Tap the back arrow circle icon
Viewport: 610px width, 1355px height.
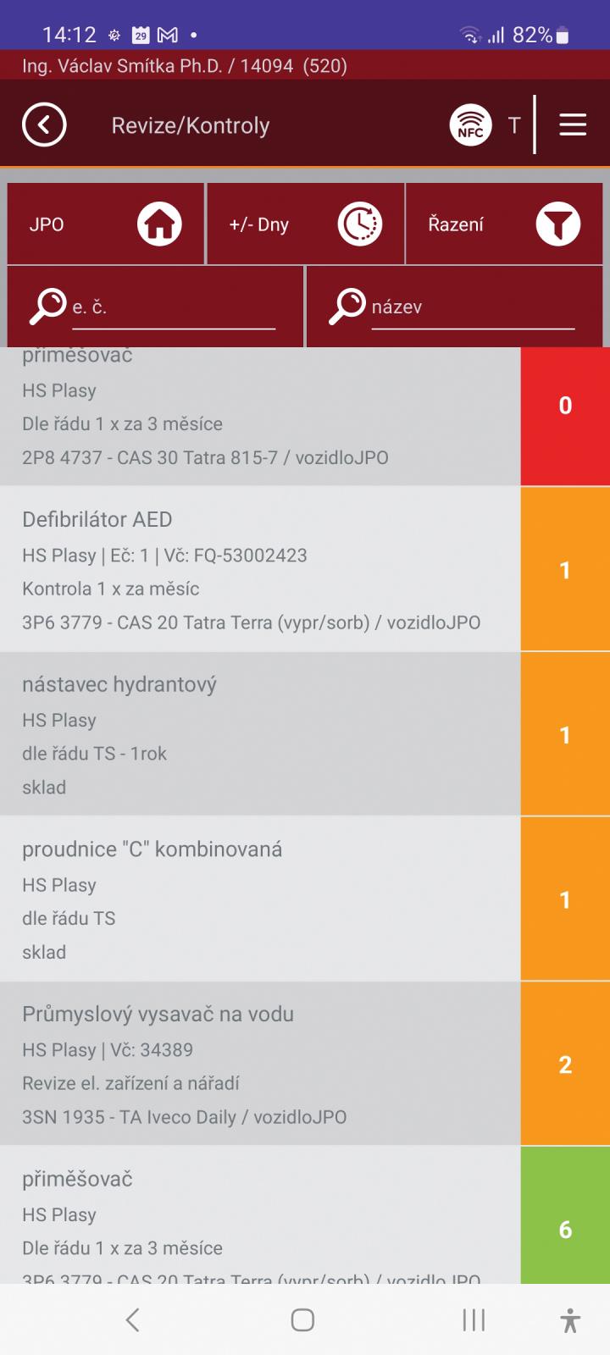(x=44, y=125)
